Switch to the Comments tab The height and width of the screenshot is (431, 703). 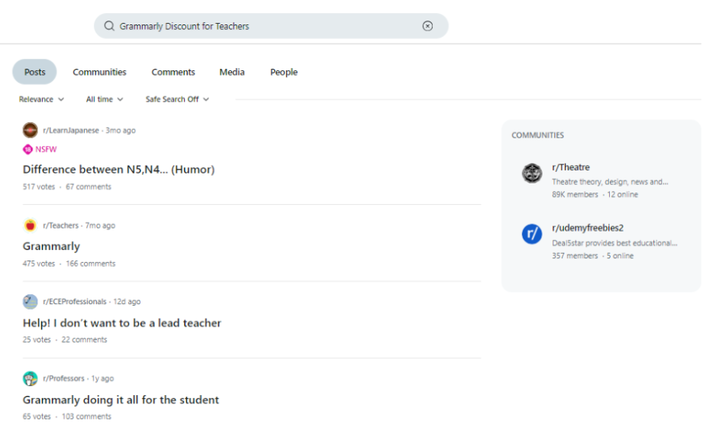coord(173,72)
